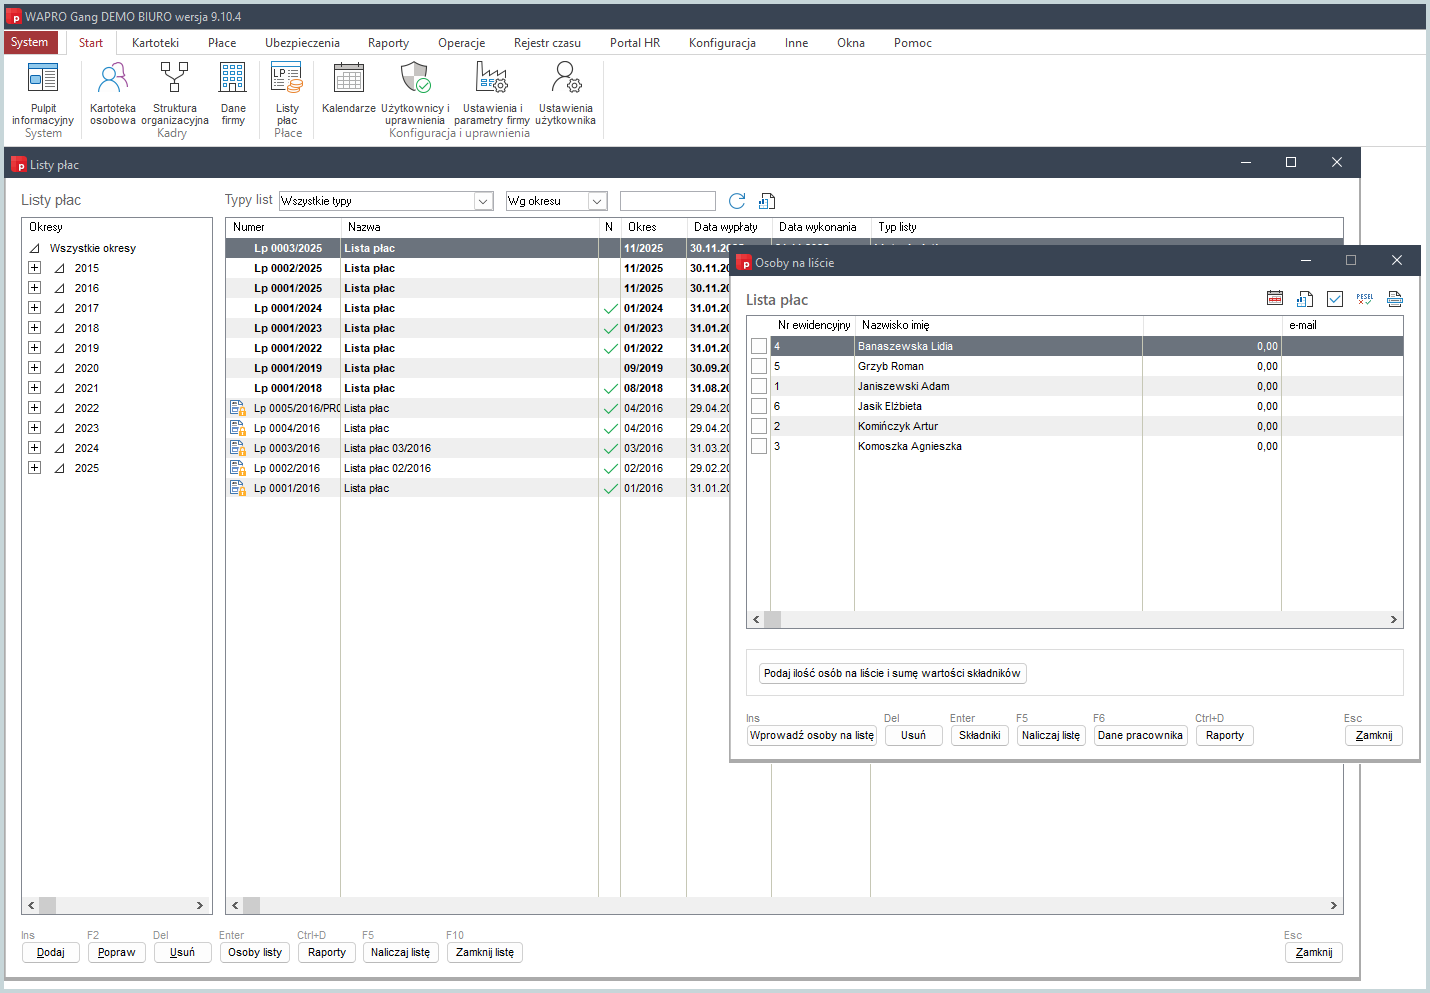Click the search field next to Wg okresu
The image size is (1430, 993).
668,201
